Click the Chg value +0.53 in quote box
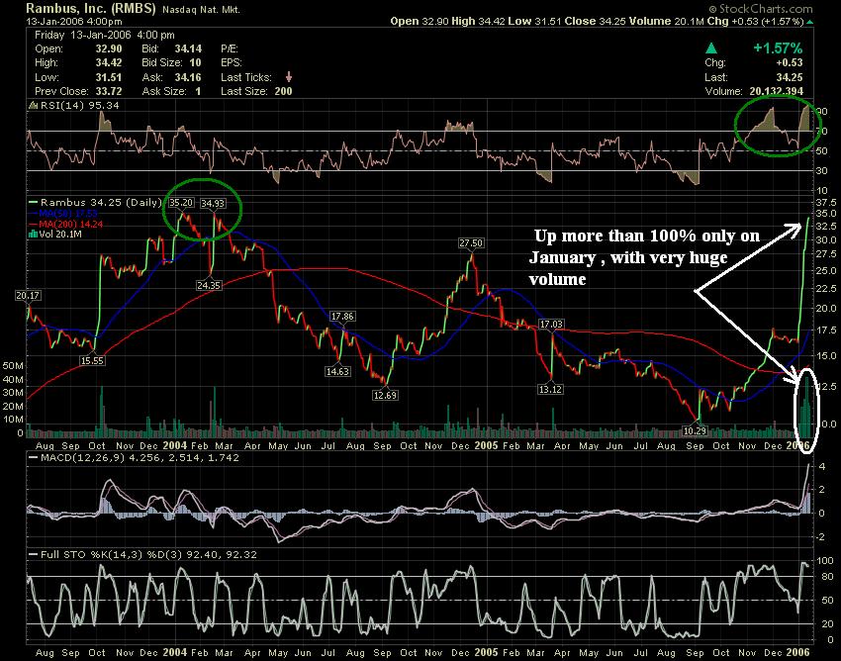 [x=790, y=62]
